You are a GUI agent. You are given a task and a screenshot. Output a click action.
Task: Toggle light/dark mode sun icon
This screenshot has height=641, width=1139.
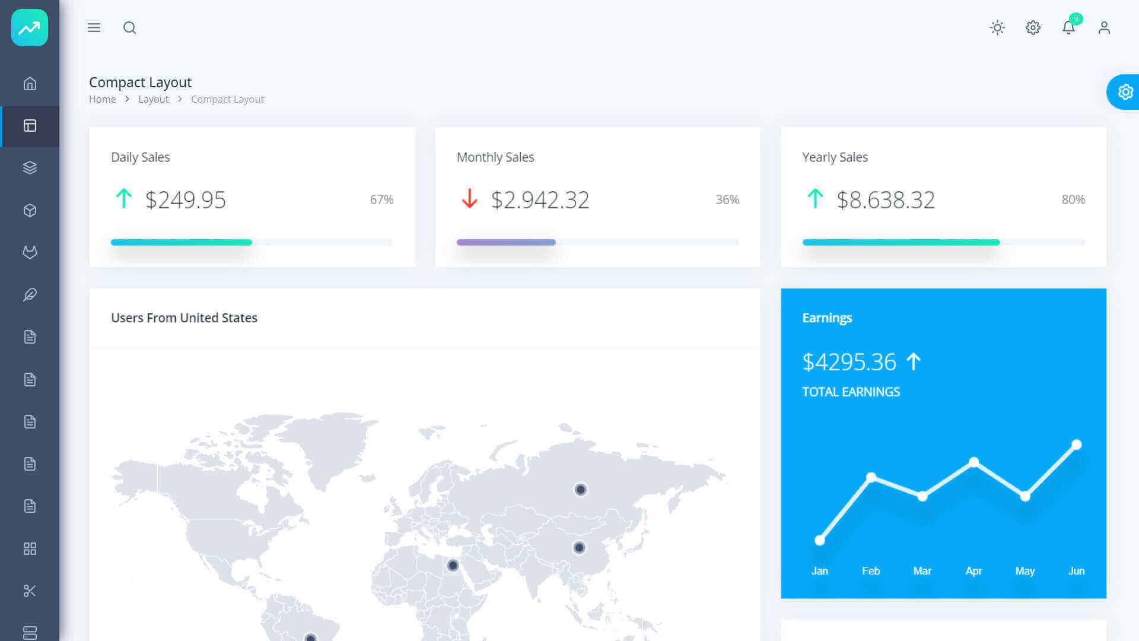coord(997,28)
